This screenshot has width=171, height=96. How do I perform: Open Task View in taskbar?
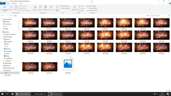[x=7, y=94]
